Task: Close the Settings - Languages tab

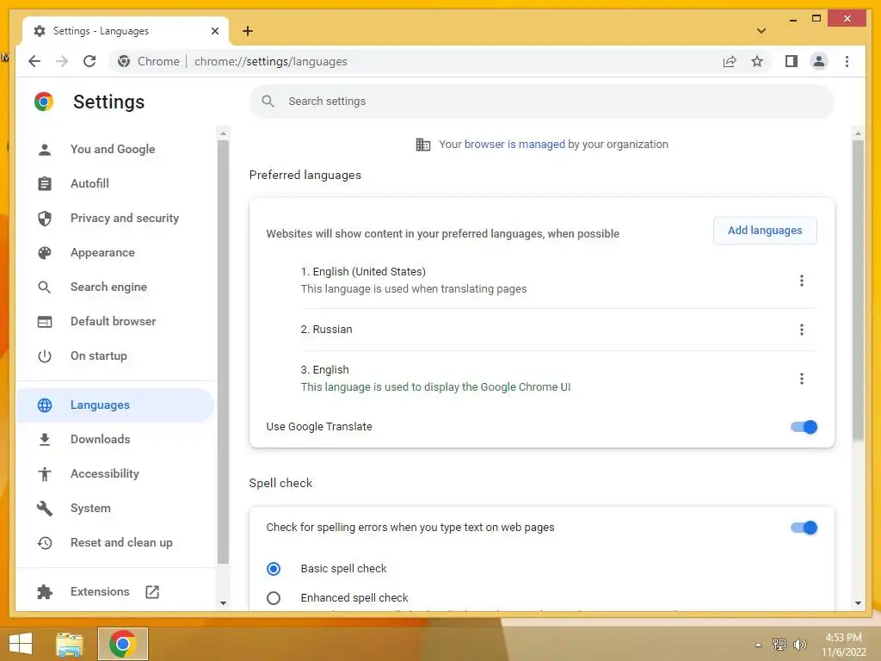Action: [214, 31]
